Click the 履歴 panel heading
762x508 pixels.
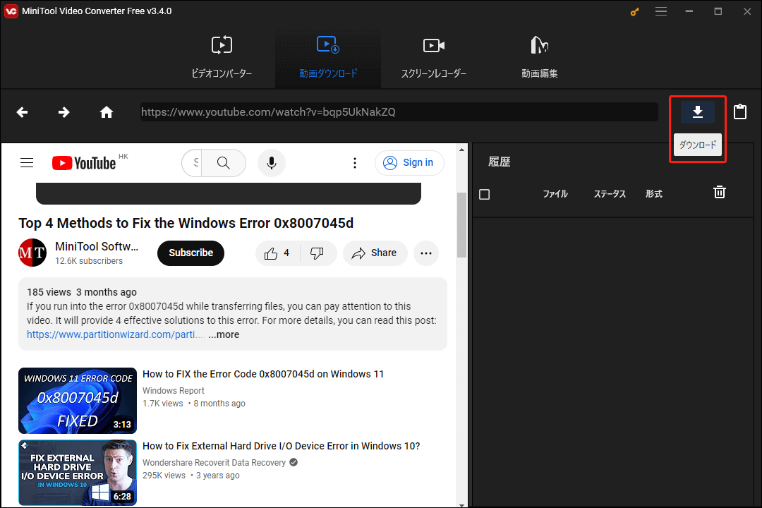click(499, 162)
